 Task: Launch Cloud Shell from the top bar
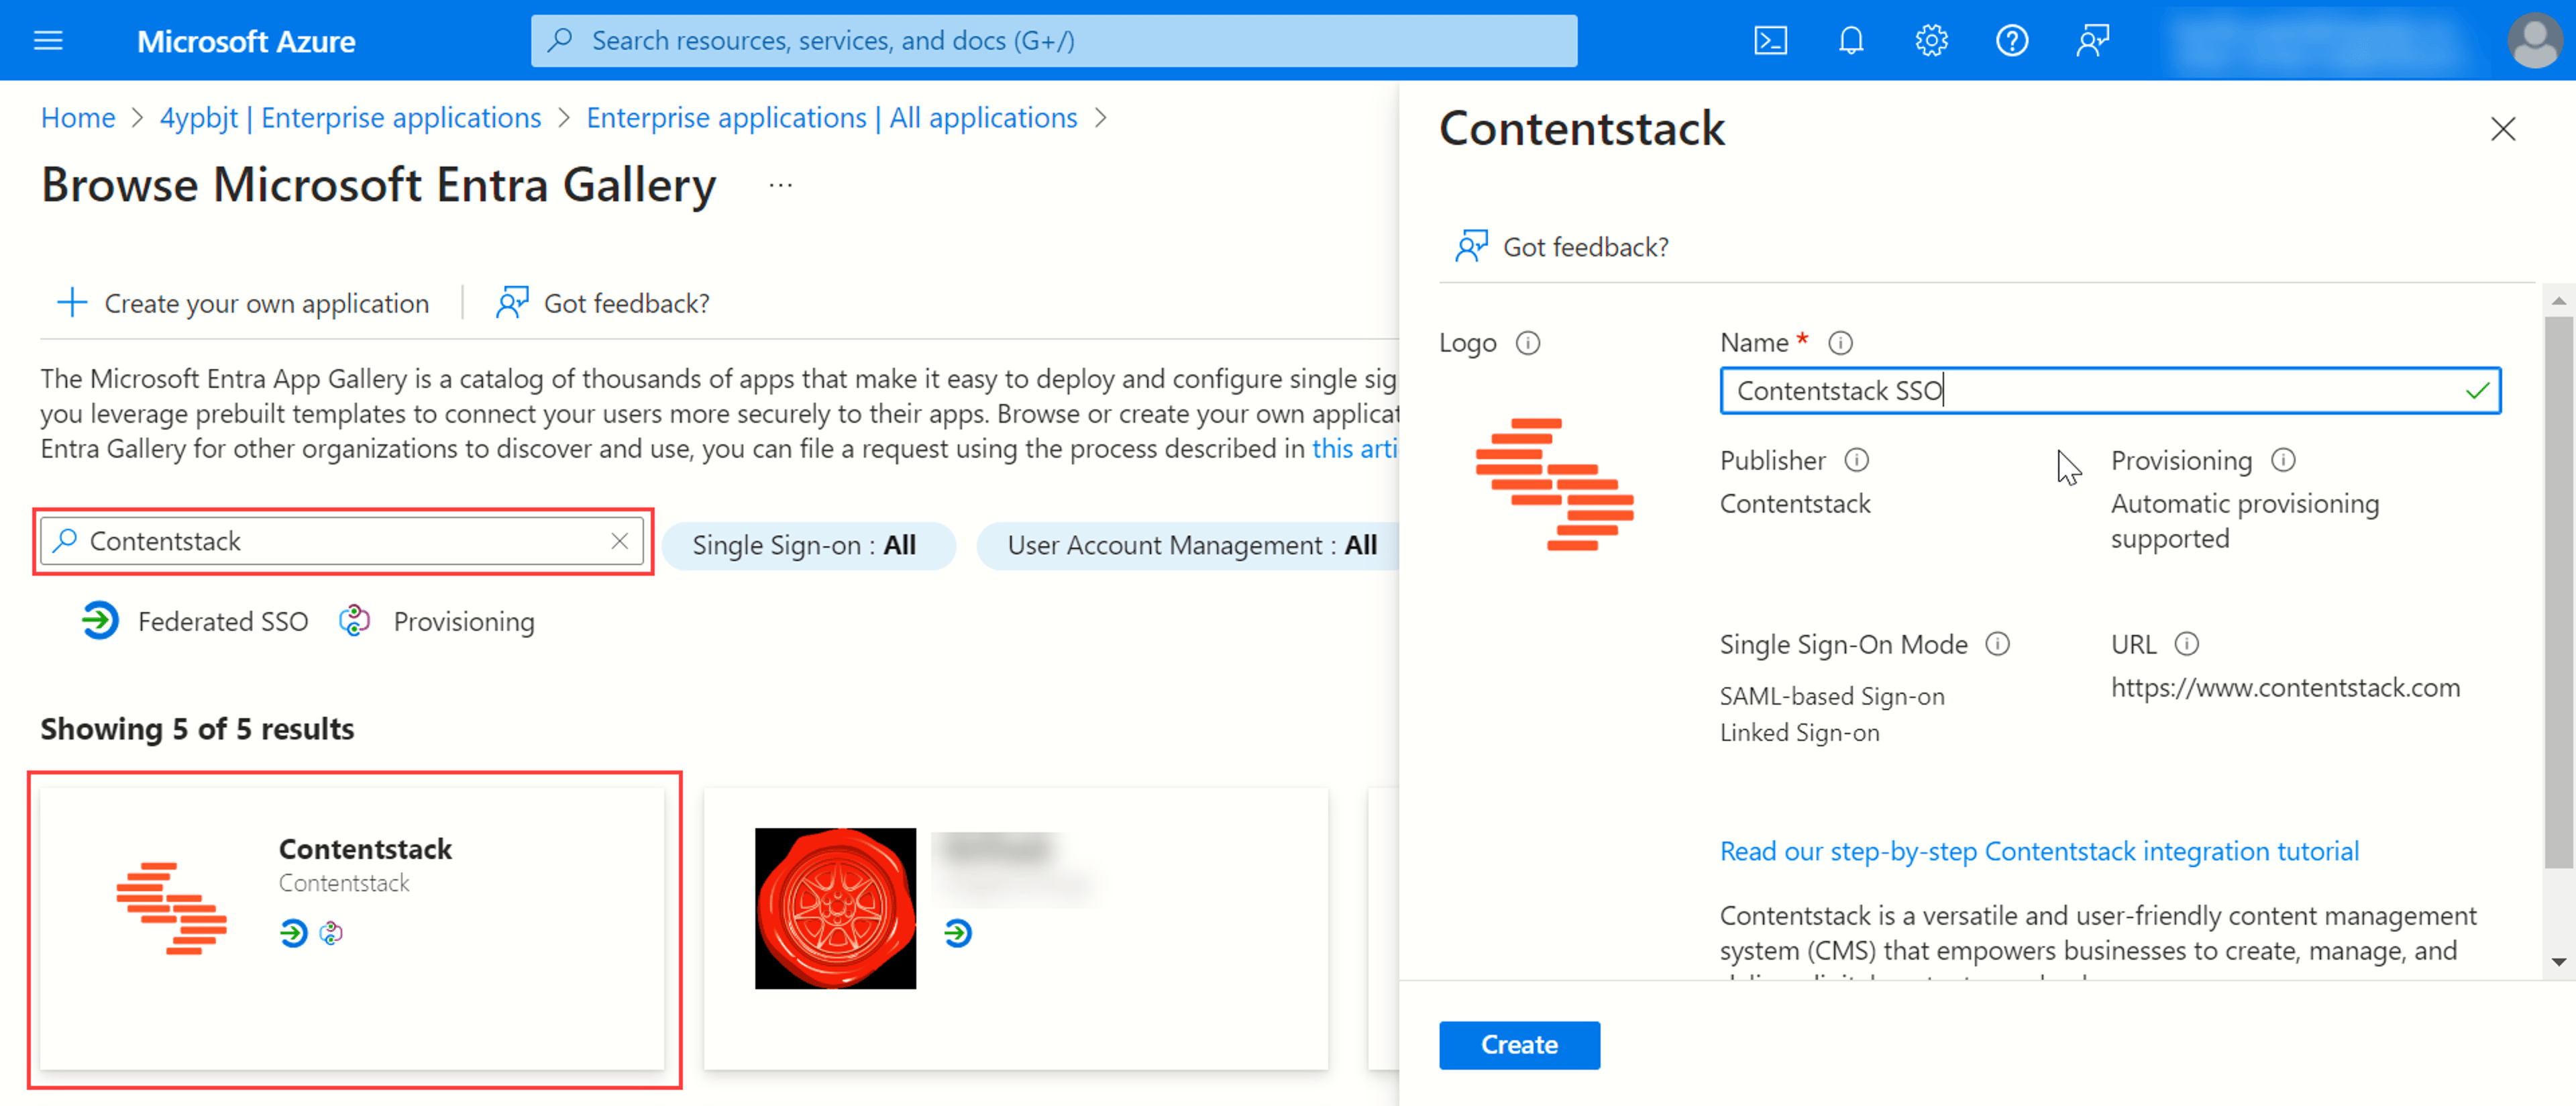click(1770, 40)
